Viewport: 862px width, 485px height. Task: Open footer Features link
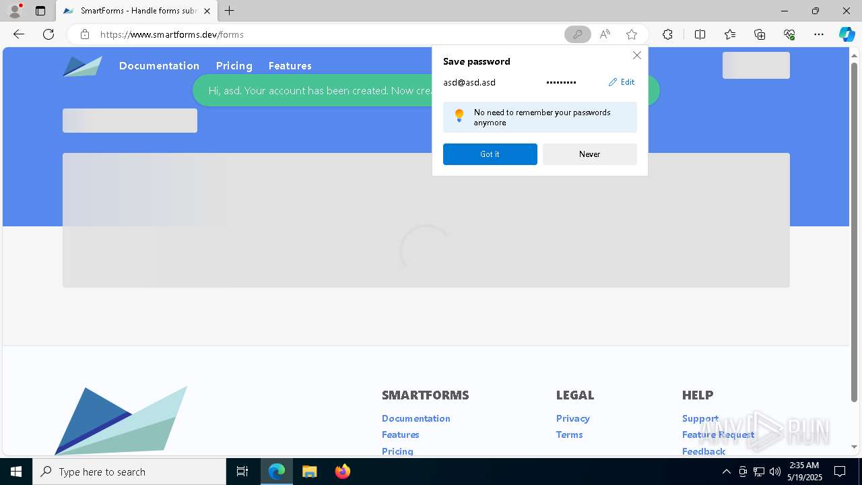pyautogui.click(x=401, y=434)
